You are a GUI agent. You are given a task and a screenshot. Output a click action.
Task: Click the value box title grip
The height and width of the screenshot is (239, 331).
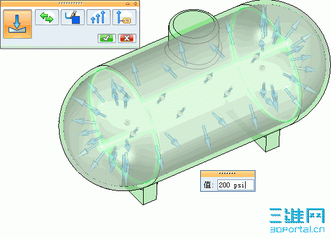(228, 173)
